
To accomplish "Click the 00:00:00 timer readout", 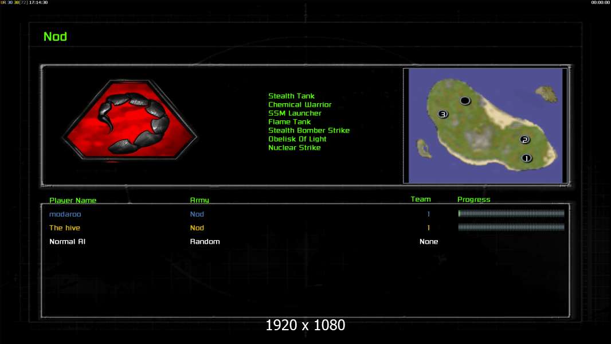I will (x=601, y=2).
